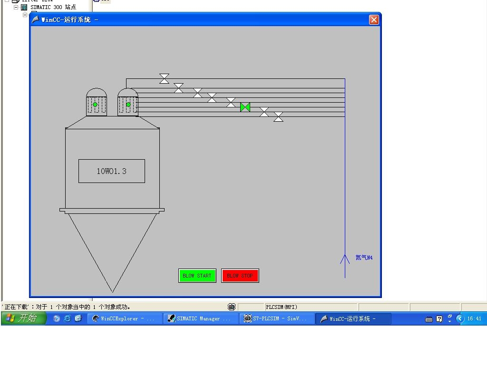Click the keyboard icon in the system tray
Screen dimensions: 487x365
point(429,319)
